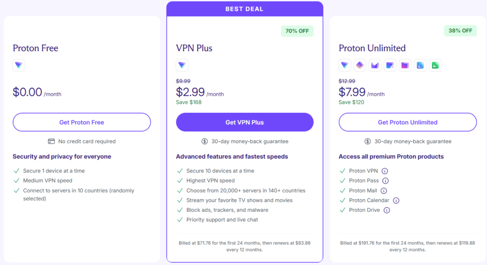
Task: Click the VPN icon under VPN Plus
Action: [x=182, y=65]
